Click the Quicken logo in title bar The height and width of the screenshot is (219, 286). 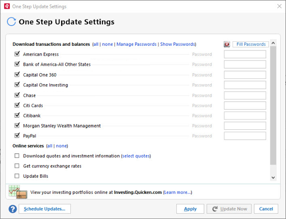(x=7, y=6)
